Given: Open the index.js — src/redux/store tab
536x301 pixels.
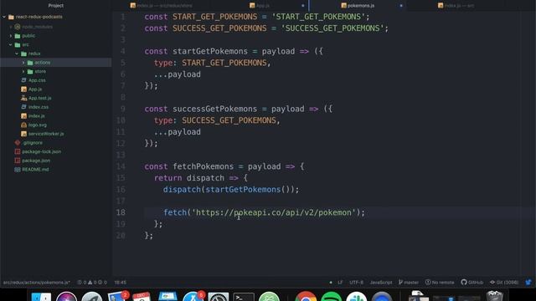Looking at the screenshot, I should click(162, 6).
